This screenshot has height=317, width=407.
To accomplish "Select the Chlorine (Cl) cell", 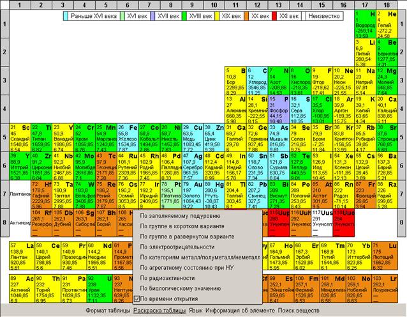I will (322, 109).
